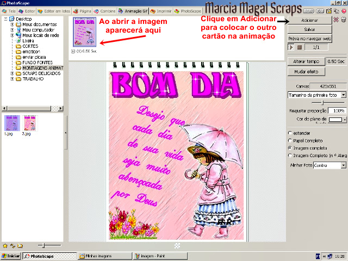This screenshot has height=261, width=348.
Task: Expand the Meus documentos node
Action: [12, 24]
